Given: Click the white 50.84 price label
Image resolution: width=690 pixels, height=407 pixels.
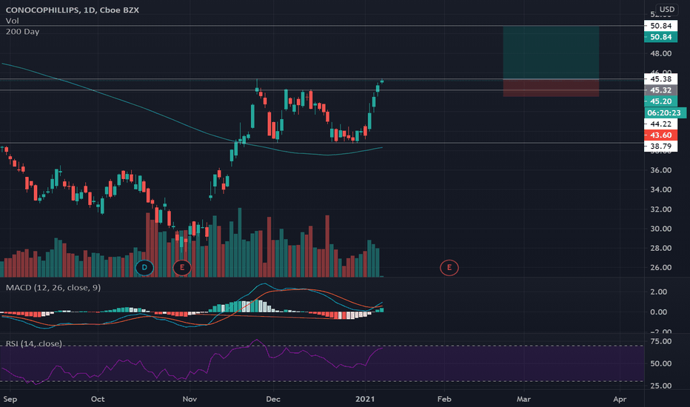Looking at the screenshot, I should click(x=660, y=26).
